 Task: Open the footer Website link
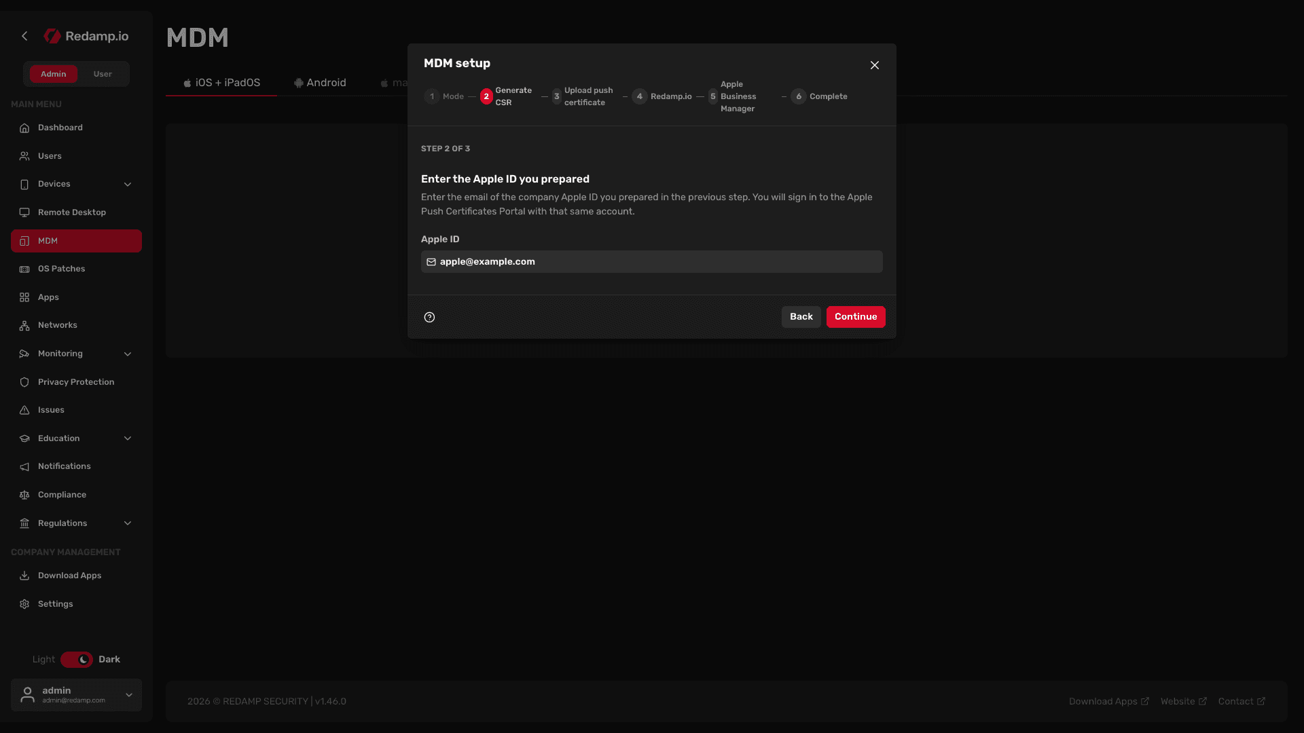pos(1184,702)
